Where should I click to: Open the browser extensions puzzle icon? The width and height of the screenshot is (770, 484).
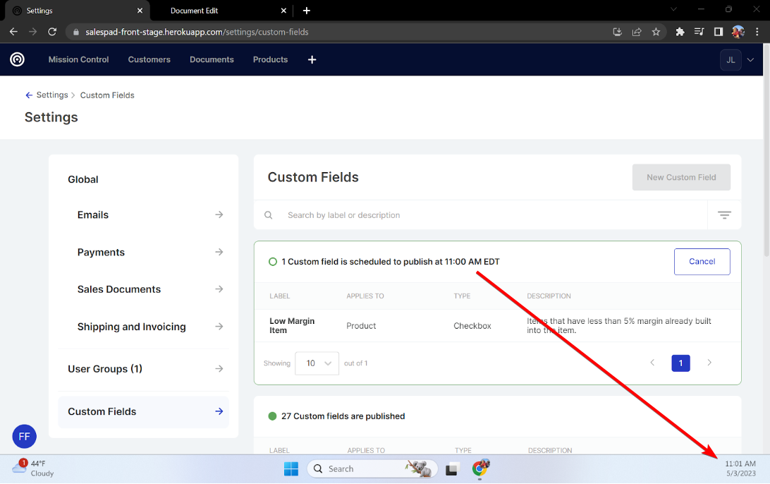(x=680, y=32)
